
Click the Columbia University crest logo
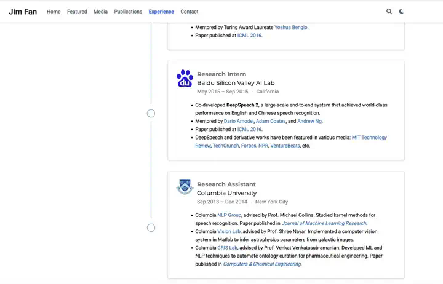[185, 187]
